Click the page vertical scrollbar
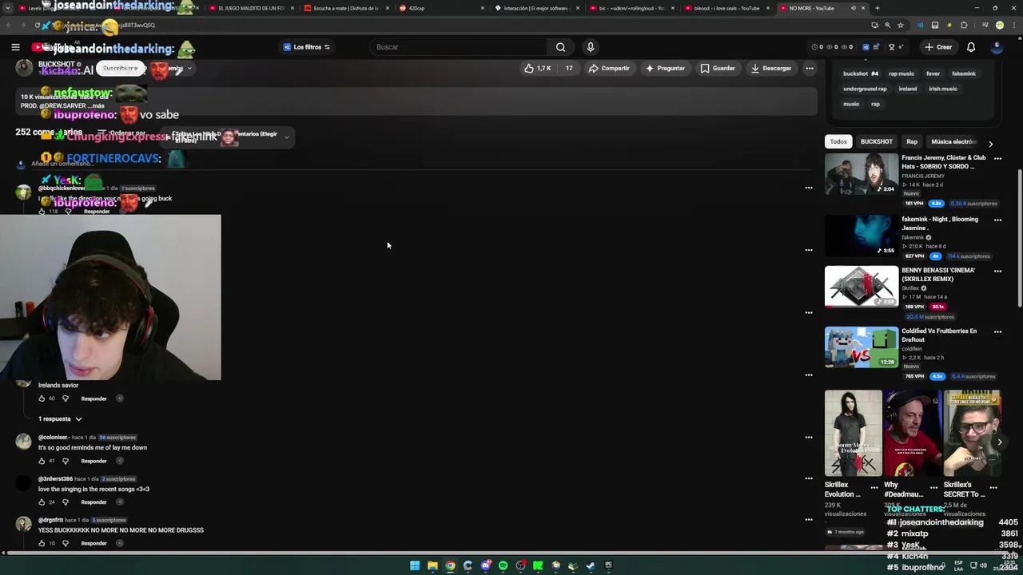The image size is (1023, 575). coord(1019,238)
